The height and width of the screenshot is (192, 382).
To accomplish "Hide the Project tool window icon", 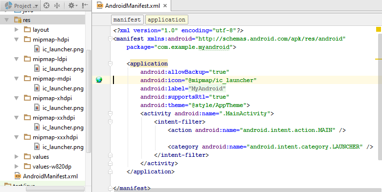I will (85, 5).
